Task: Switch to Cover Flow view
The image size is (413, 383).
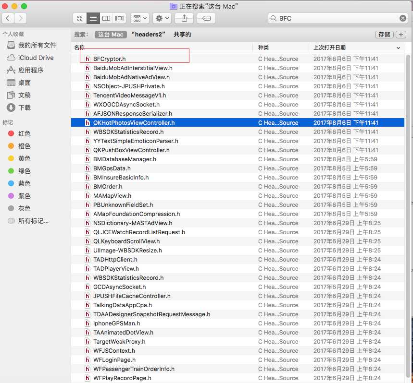Action: point(120,18)
